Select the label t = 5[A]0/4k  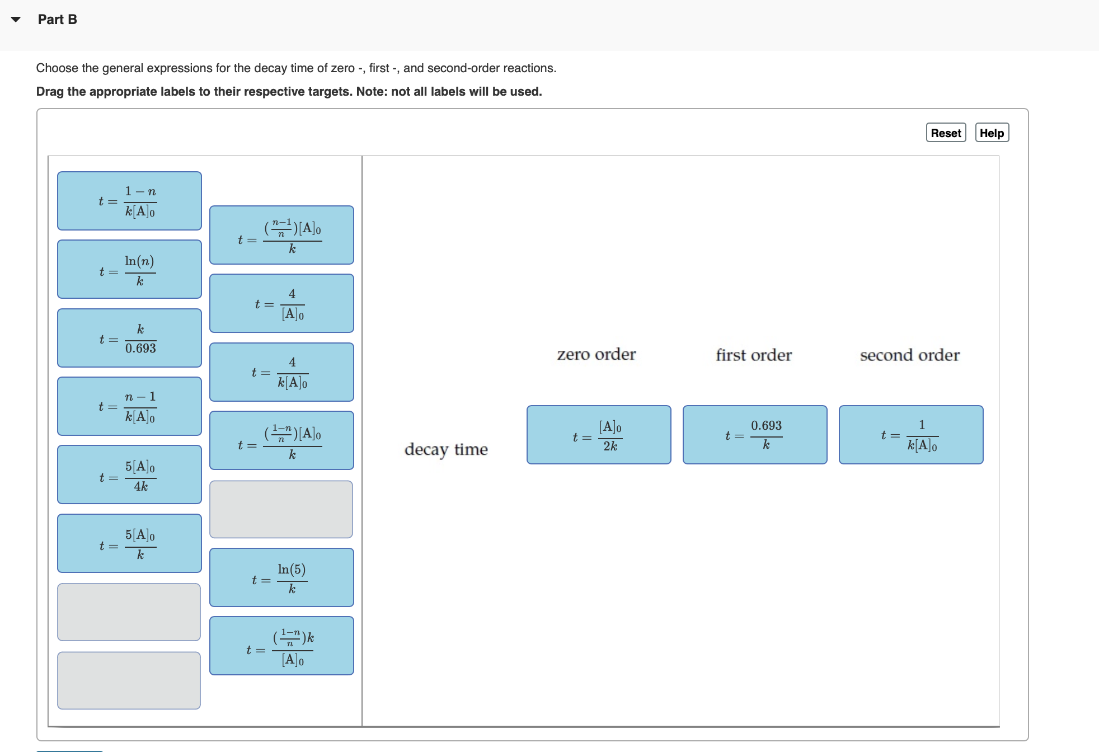(x=129, y=474)
